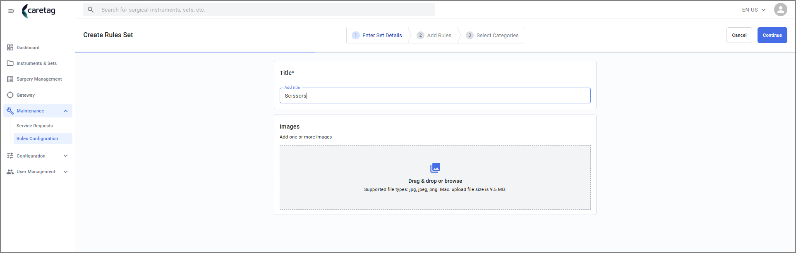Collapse the sidebar with the hamburger icon
Screen dimensions: 796x253
pos(11,11)
